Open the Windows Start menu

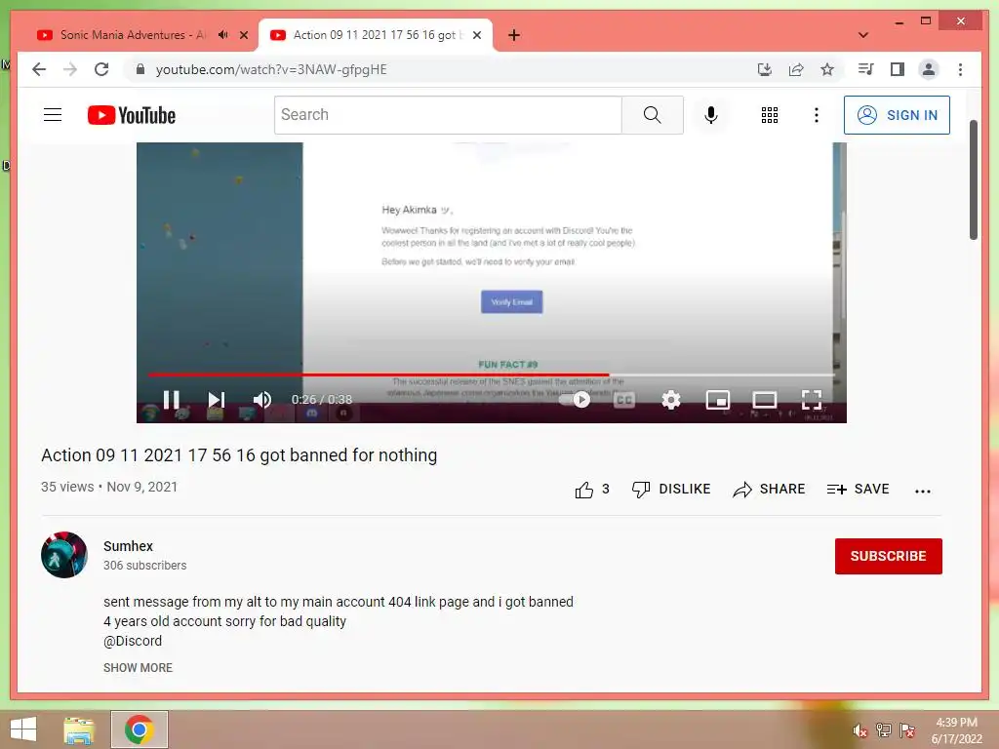point(23,729)
